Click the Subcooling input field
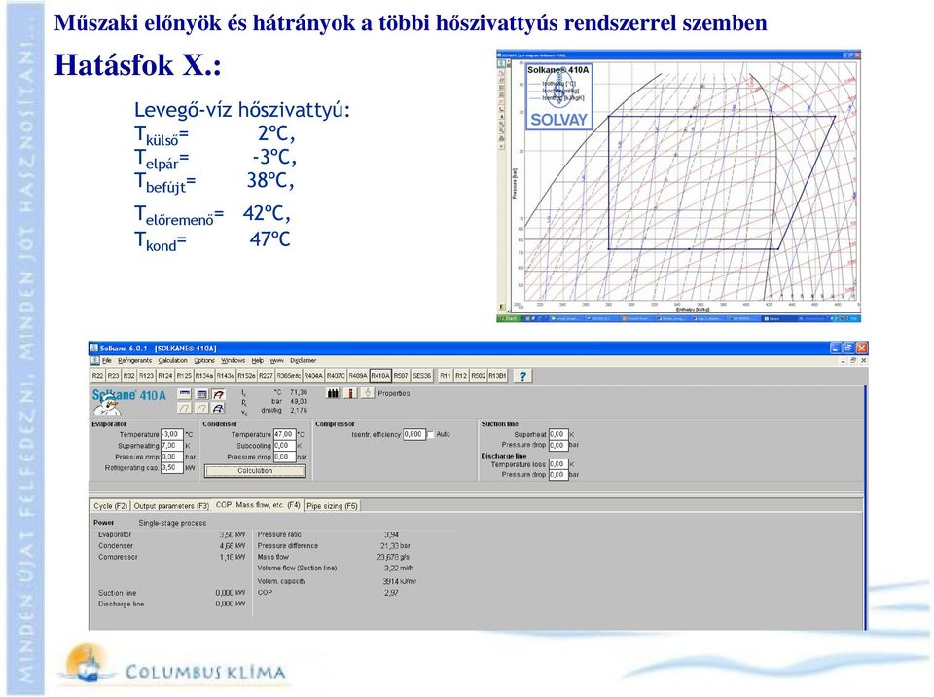The width and height of the screenshot is (934, 697). coord(284,446)
